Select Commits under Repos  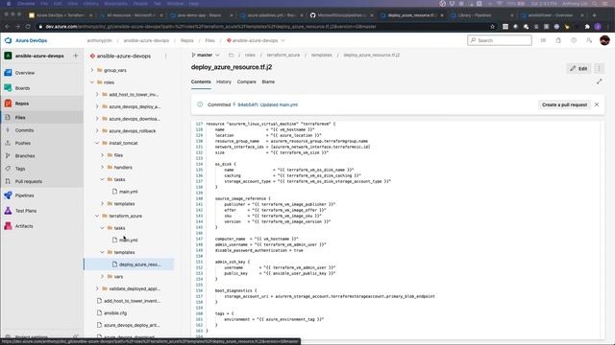[x=24, y=130]
